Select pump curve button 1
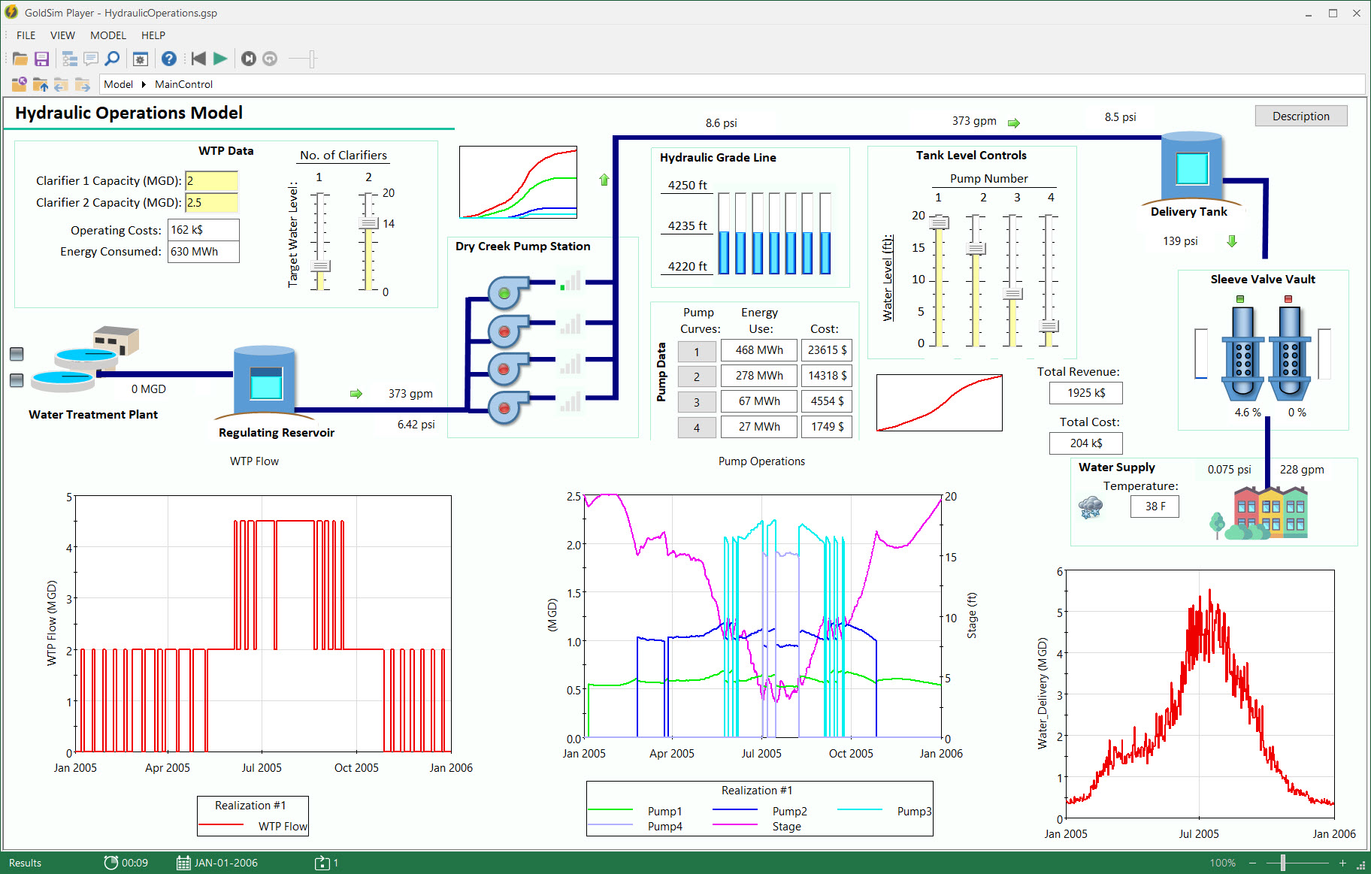Screen dimensions: 1371x874 697,352
